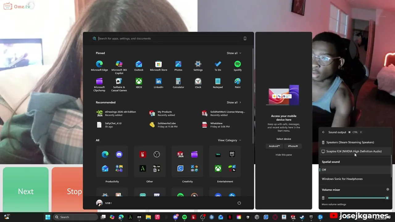
Task: Open recommended SolidNetWork License Manager
Action: tap(223, 113)
